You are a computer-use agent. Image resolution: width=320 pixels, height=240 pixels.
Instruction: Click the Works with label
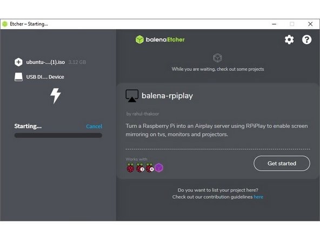[136, 159]
